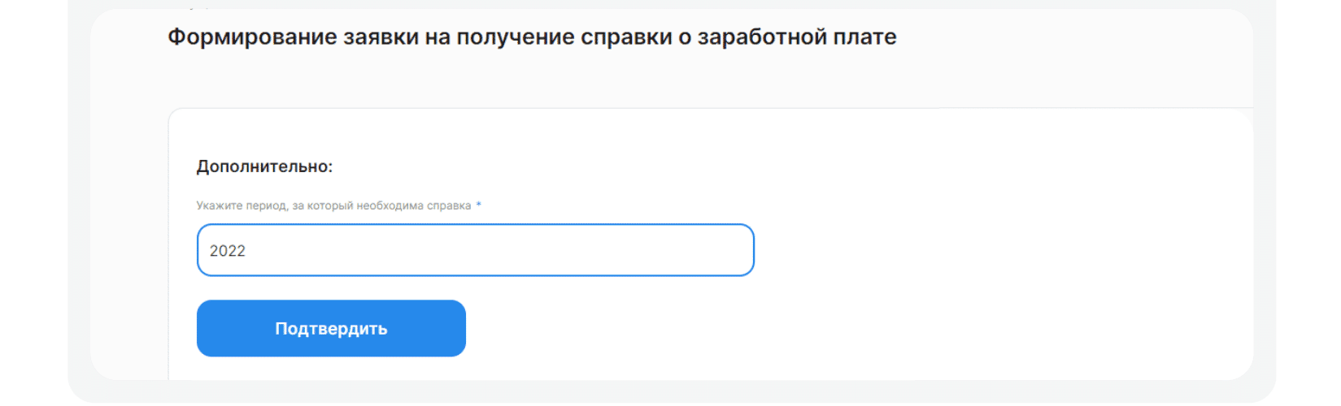Screen dimensions: 1341x406
Task: Click the blue required asterisk next to label
Action: 478,205
